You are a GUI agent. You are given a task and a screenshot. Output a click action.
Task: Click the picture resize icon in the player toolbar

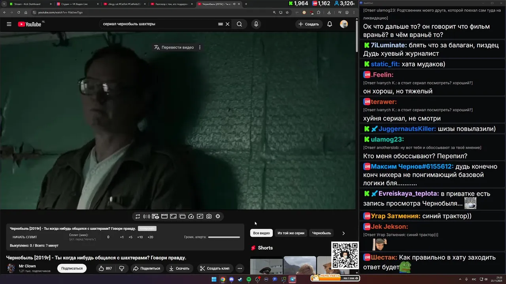tap(173, 216)
